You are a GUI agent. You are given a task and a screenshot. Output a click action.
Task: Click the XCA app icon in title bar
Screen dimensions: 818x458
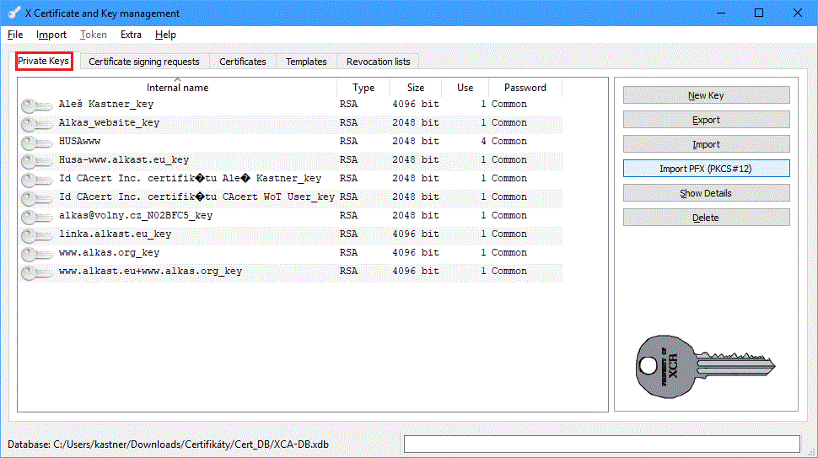13,13
